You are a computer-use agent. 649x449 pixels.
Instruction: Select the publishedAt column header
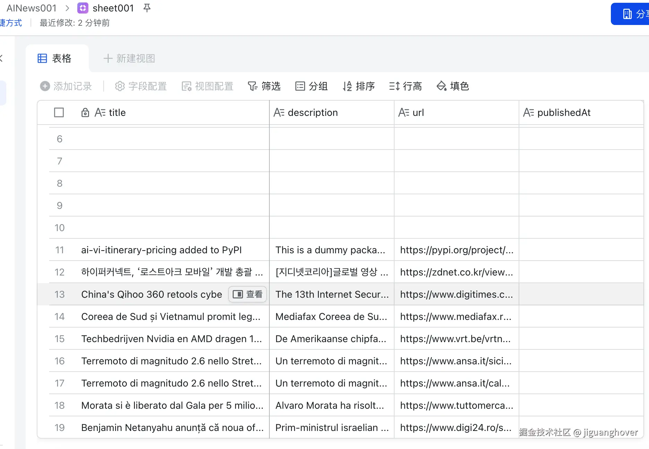pyautogui.click(x=581, y=112)
